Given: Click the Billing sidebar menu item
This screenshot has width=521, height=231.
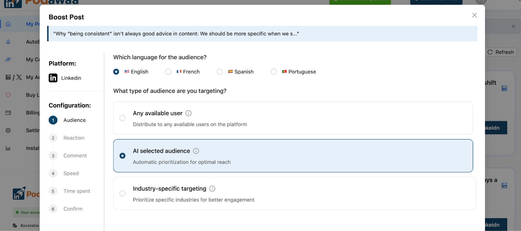Looking at the screenshot, I should tap(33, 113).
